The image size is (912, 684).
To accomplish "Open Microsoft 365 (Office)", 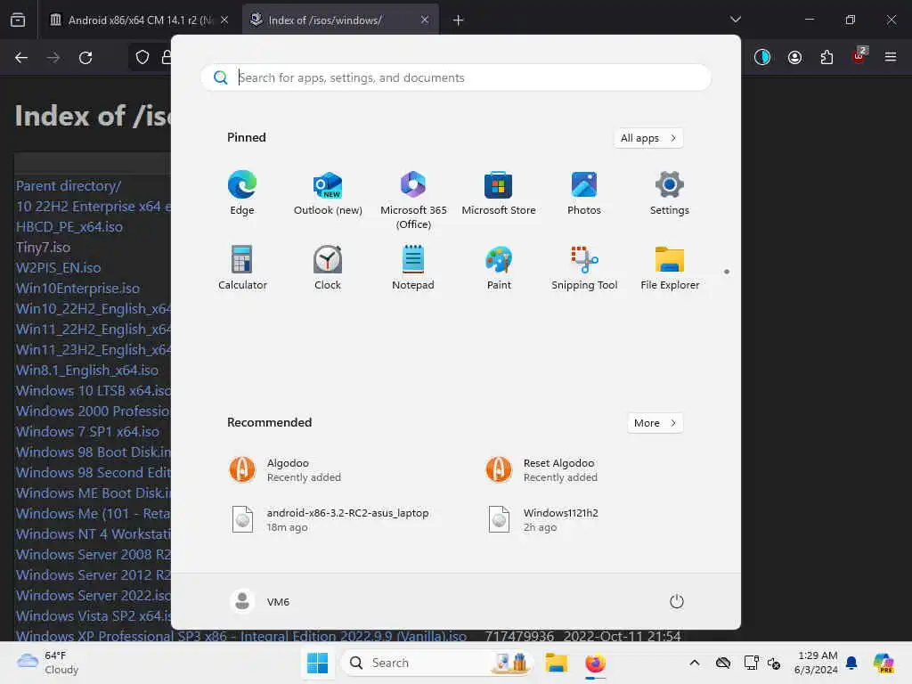I will (413, 200).
